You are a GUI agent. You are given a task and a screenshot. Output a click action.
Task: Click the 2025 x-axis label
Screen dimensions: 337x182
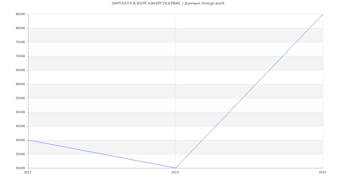click(322, 172)
